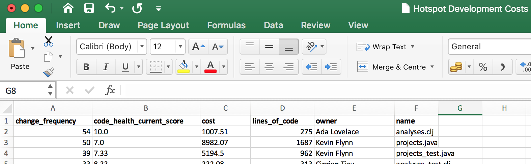531x164 pixels.
Task: Select cell containing Ada Lovelace
Action: 354,132
